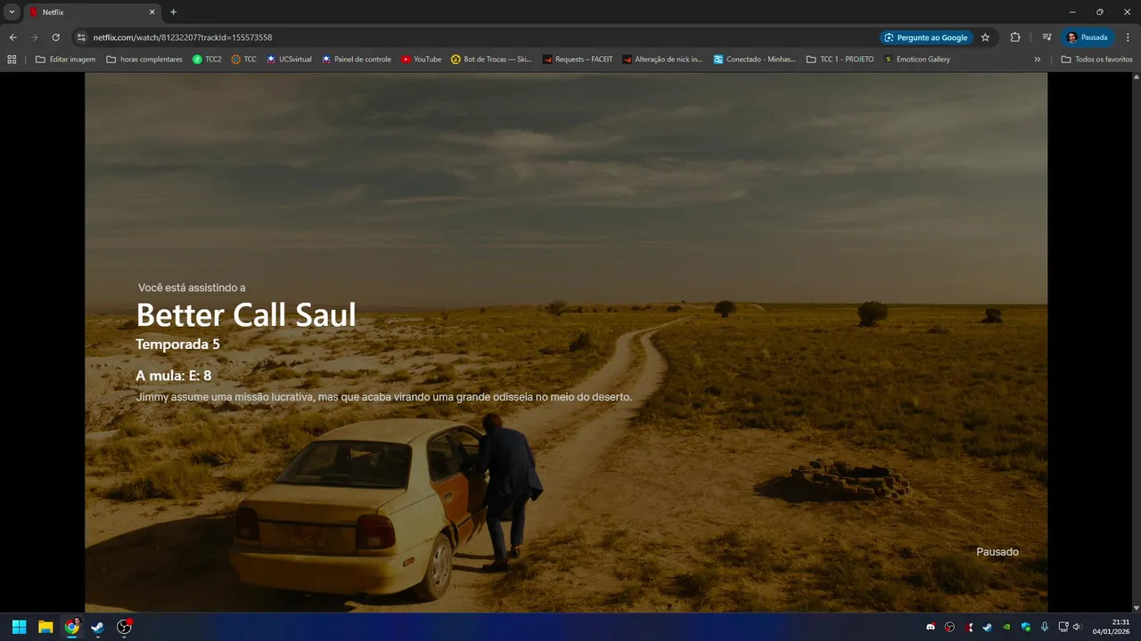Open the Pausada profile button
This screenshot has height=641, width=1141.
pos(1088,37)
